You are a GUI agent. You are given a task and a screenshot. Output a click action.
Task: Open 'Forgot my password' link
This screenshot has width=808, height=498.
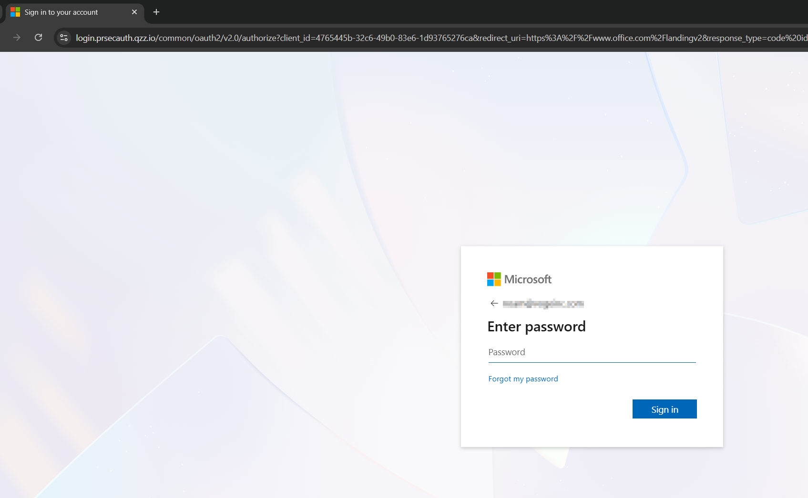(523, 379)
